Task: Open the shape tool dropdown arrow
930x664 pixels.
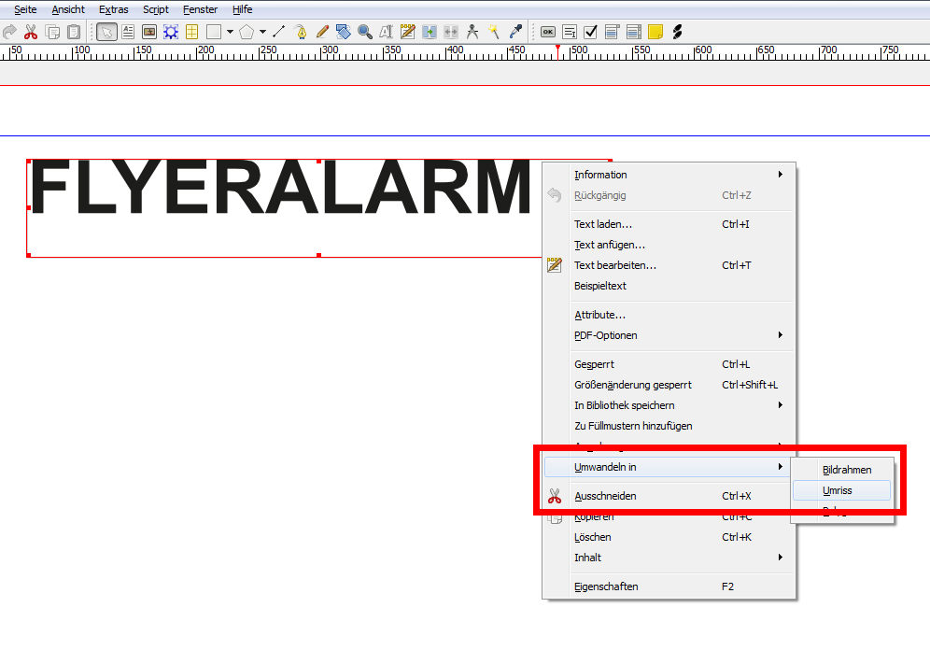Action: (x=230, y=32)
